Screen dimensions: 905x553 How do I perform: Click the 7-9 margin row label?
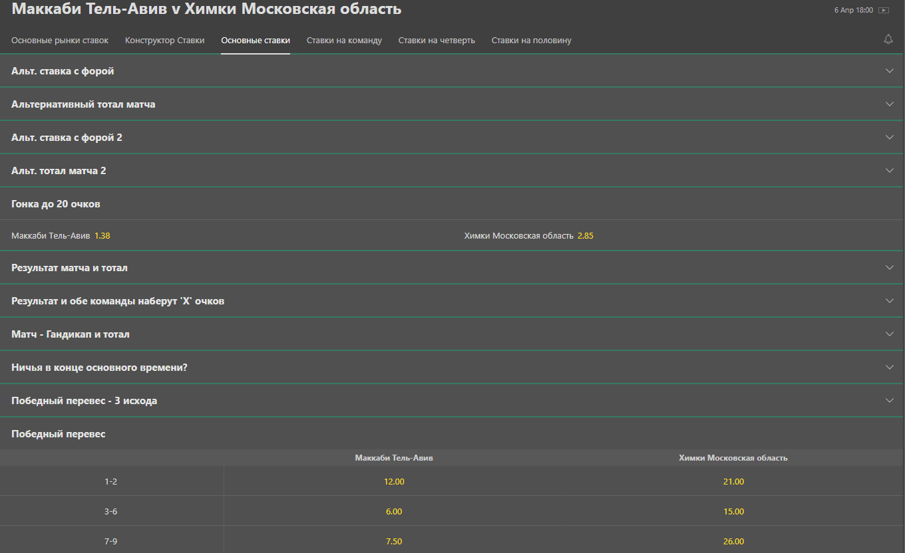[x=110, y=541]
